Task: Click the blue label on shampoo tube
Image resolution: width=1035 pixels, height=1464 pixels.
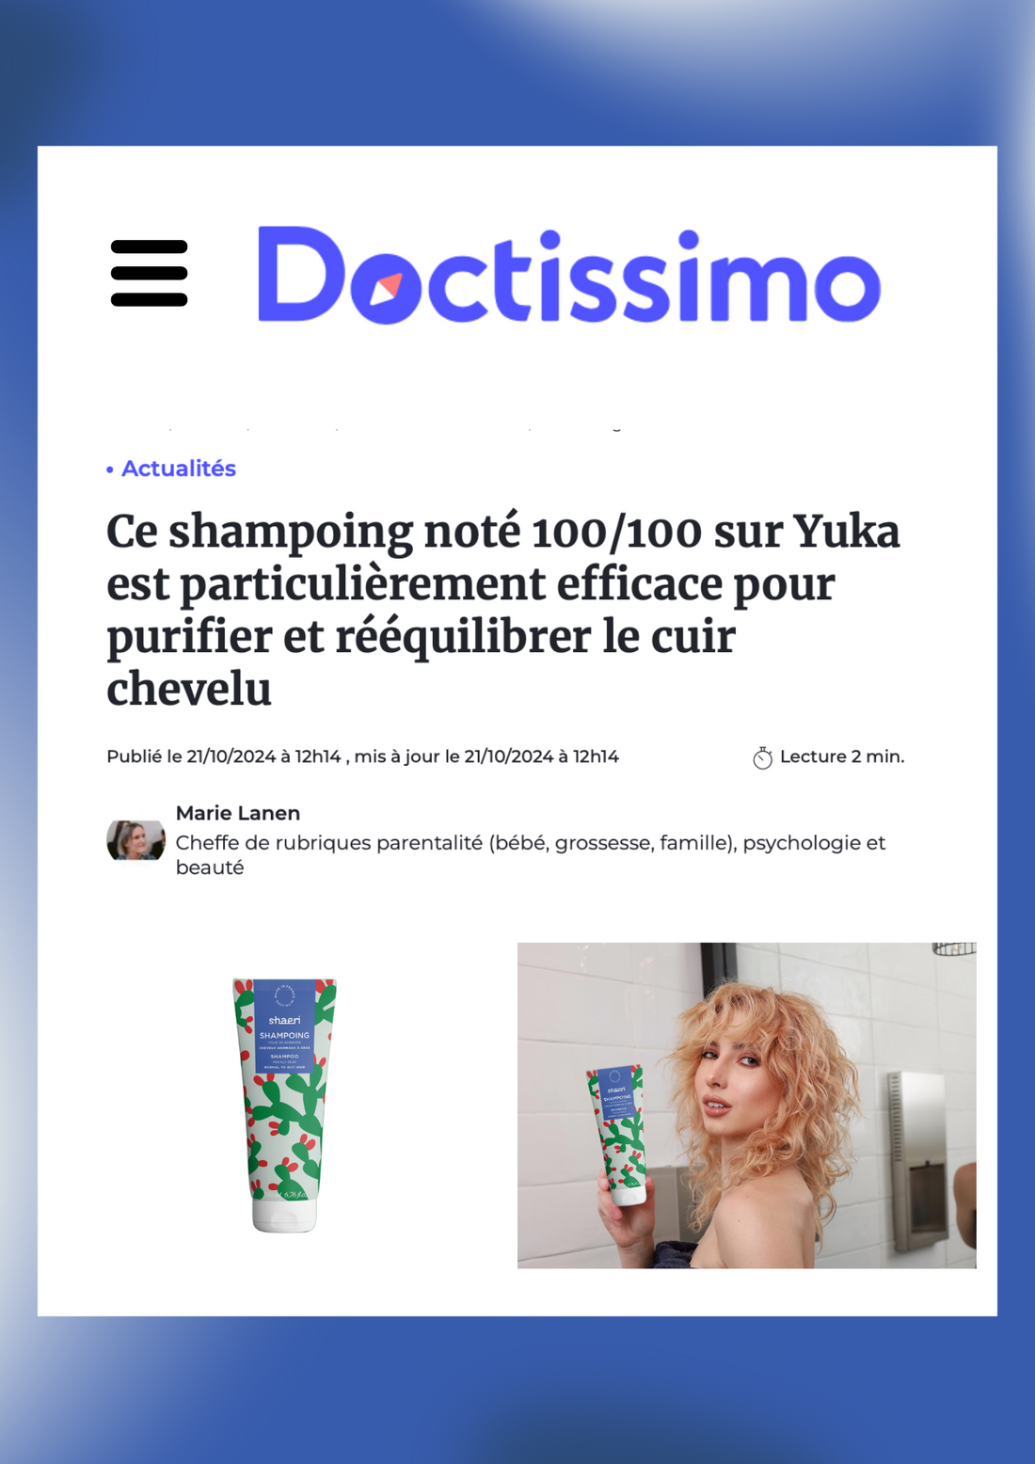Action: click(x=284, y=1027)
